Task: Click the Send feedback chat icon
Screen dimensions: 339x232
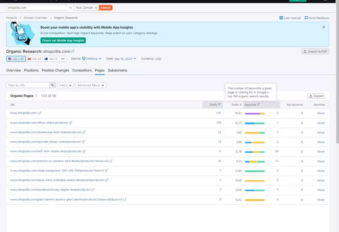Action: (x=306, y=18)
